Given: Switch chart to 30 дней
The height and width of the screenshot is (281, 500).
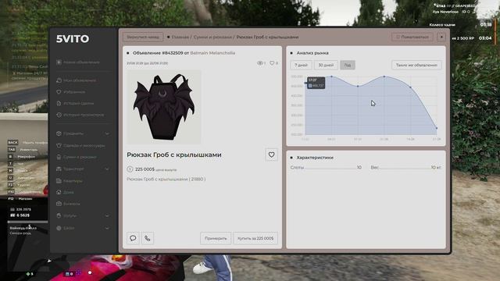Looking at the screenshot, I should coord(326,65).
